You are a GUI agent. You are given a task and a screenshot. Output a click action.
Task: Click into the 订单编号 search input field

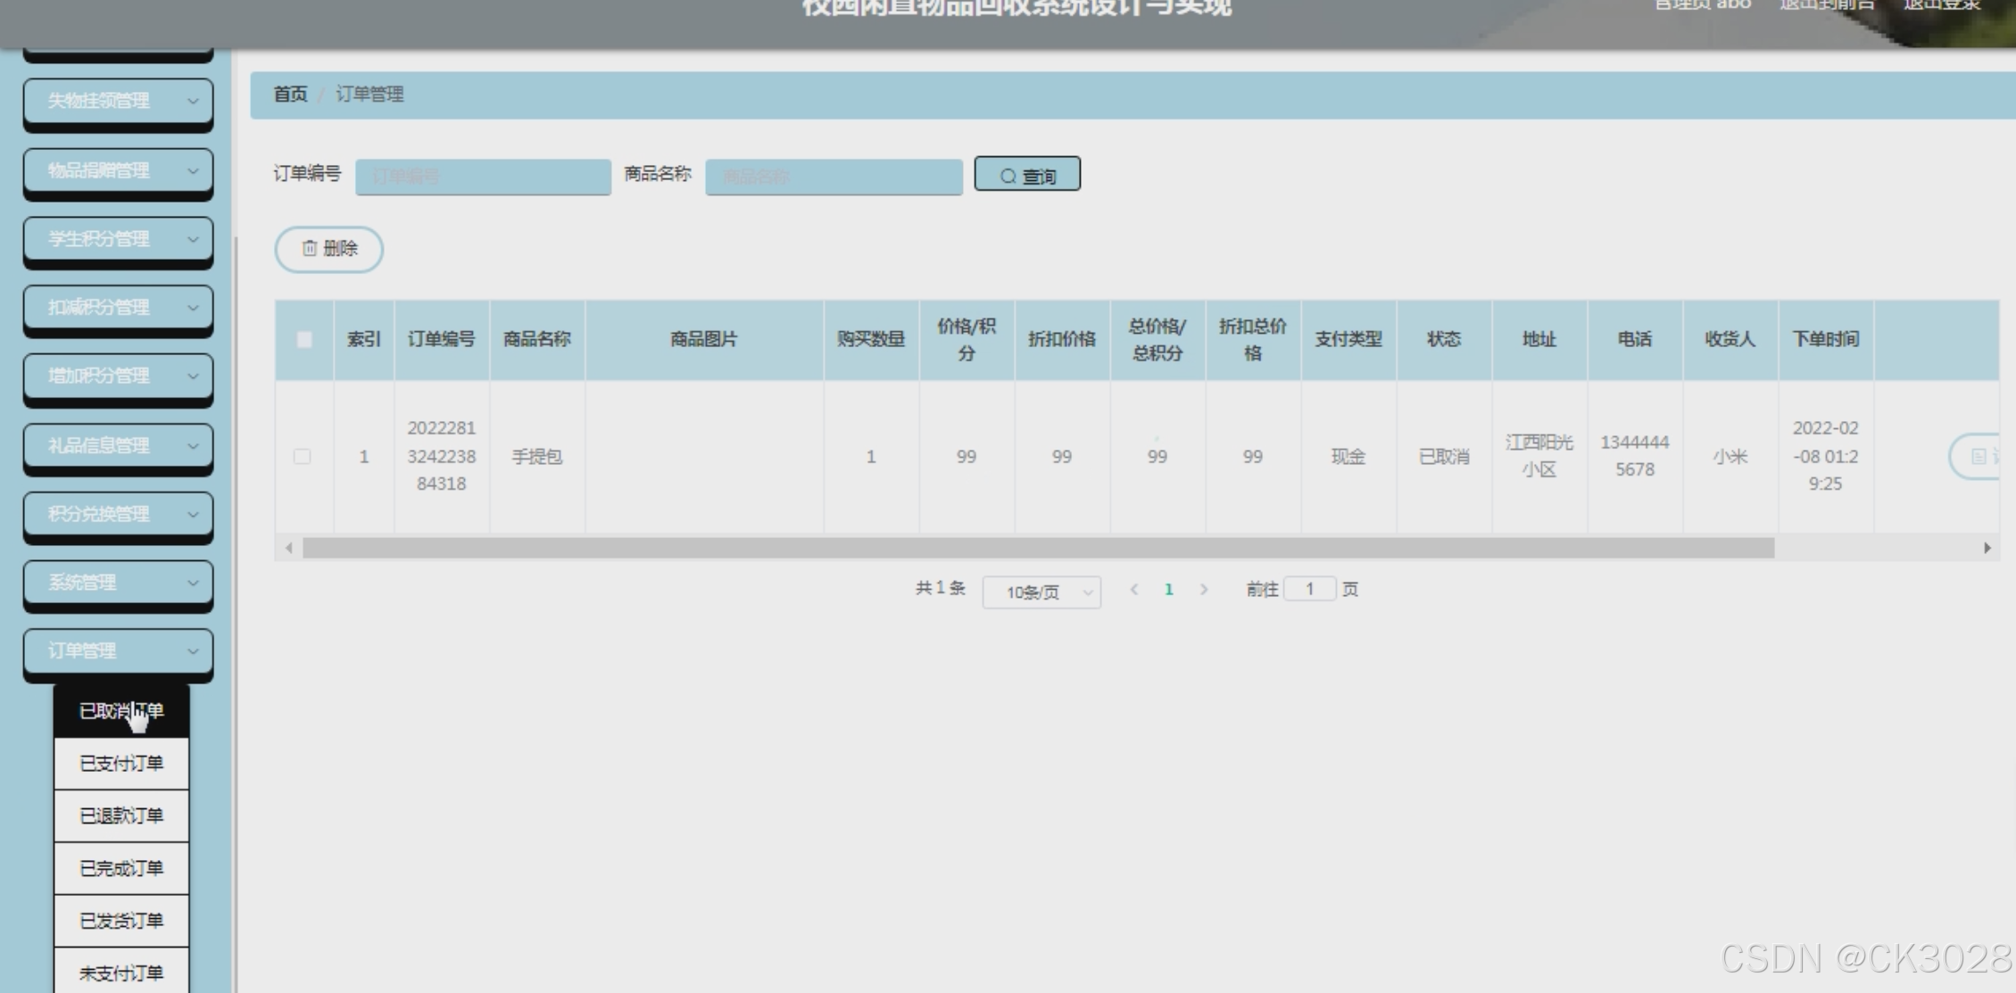coord(483,177)
